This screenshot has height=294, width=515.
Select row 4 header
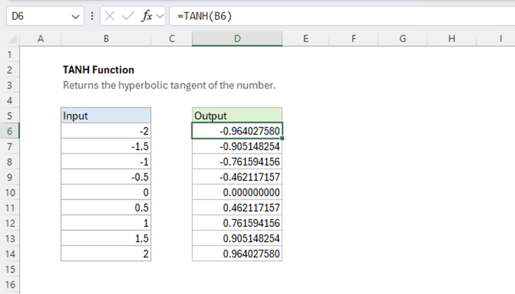pos(10,101)
